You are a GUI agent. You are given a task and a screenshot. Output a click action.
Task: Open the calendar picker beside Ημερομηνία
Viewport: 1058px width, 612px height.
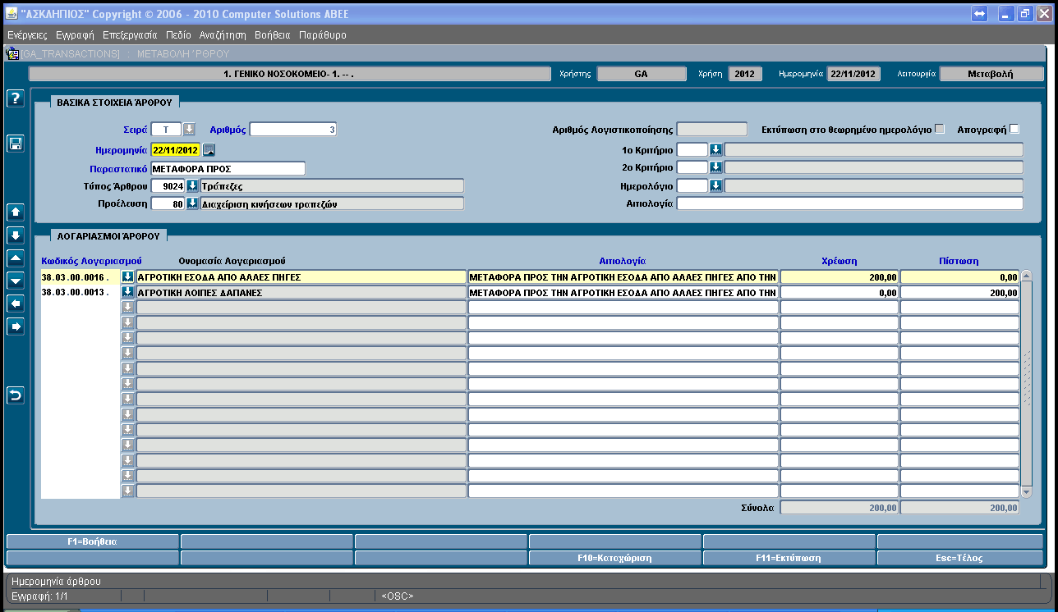click(x=209, y=149)
